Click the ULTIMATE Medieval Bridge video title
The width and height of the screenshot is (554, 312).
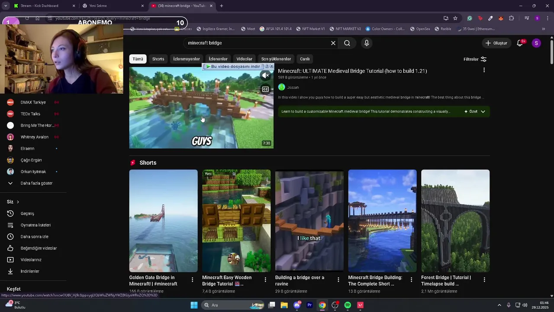[352, 71]
